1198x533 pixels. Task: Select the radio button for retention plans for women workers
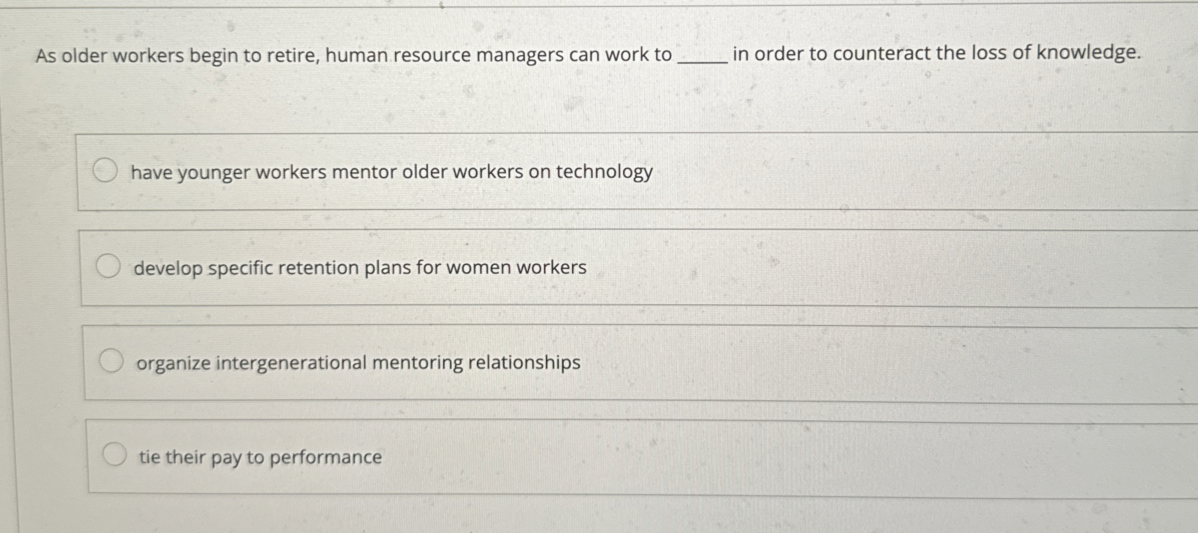108,265
